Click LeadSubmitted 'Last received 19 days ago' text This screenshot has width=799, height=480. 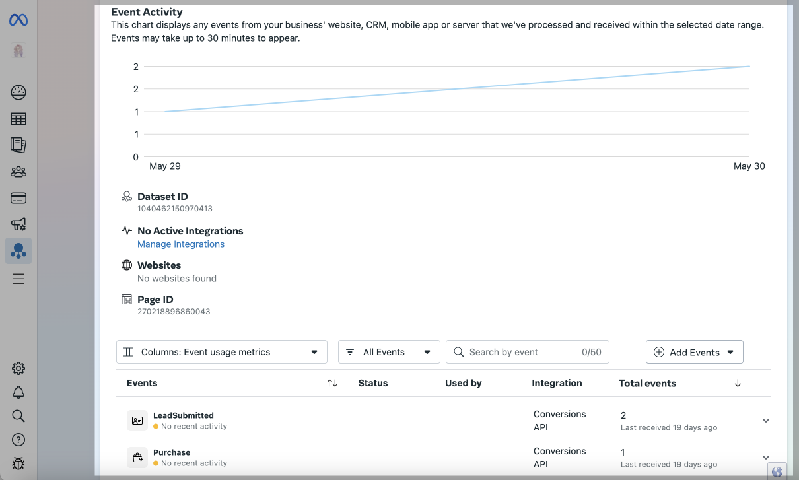(x=669, y=428)
